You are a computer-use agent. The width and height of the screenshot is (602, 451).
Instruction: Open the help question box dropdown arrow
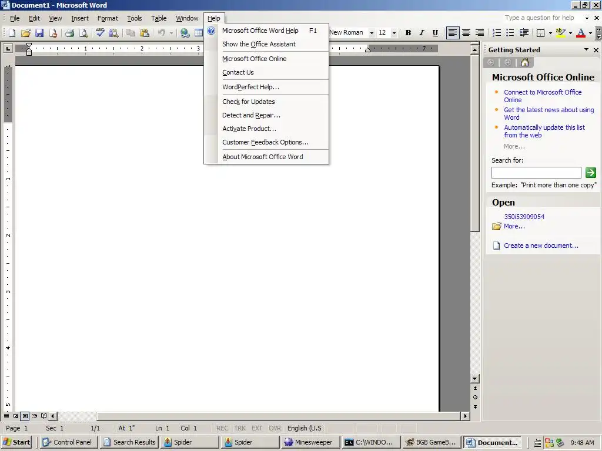pos(587,18)
